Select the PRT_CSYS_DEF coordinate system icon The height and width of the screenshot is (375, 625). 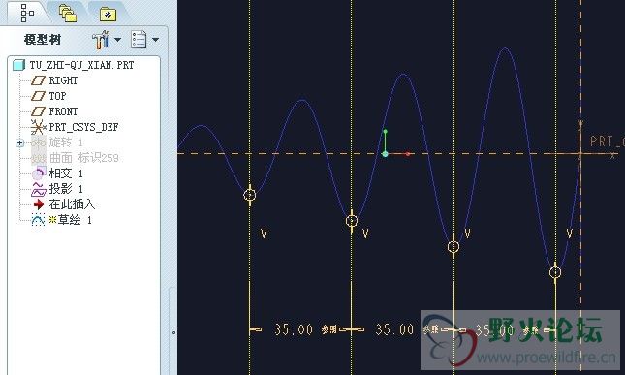tap(38, 127)
